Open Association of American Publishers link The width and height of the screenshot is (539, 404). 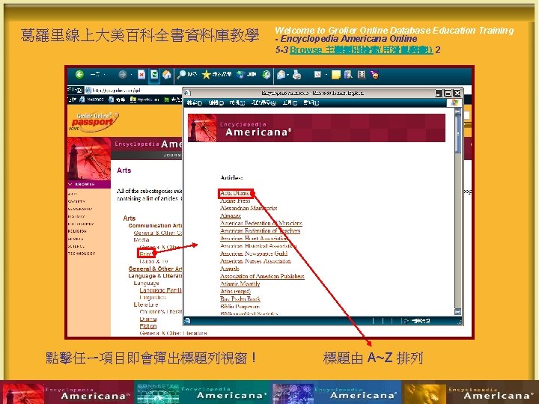click(262, 276)
